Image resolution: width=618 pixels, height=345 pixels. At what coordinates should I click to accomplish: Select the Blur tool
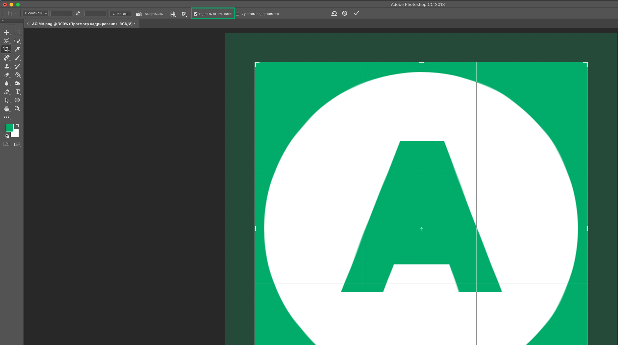7,83
